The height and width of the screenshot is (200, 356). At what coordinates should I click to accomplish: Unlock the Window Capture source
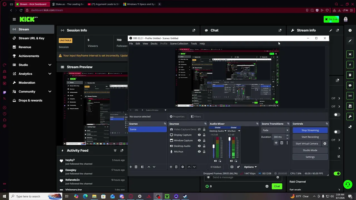click(204, 141)
